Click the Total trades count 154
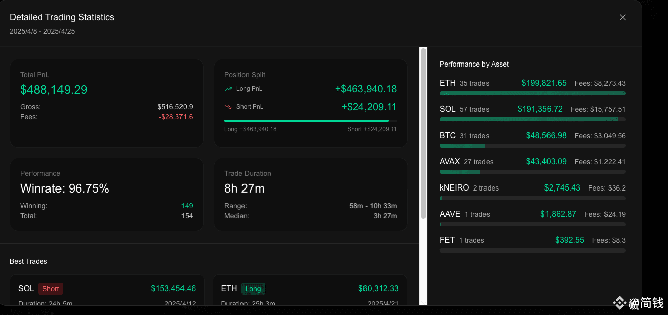The image size is (668, 315). (187, 216)
